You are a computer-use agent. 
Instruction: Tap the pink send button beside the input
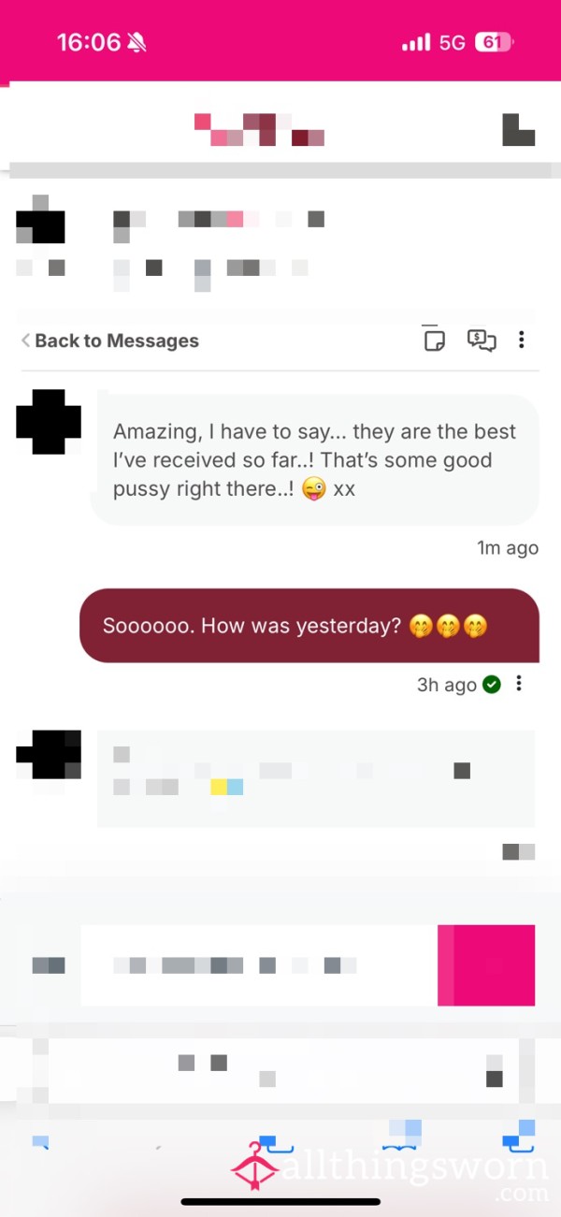click(486, 965)
